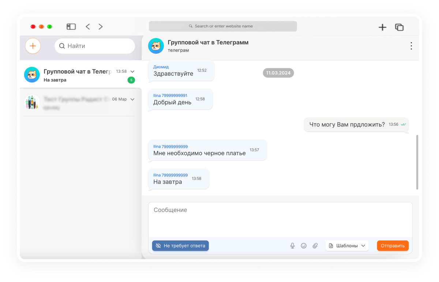
Task: Click the unread badge showing 5
Action: 131,80
